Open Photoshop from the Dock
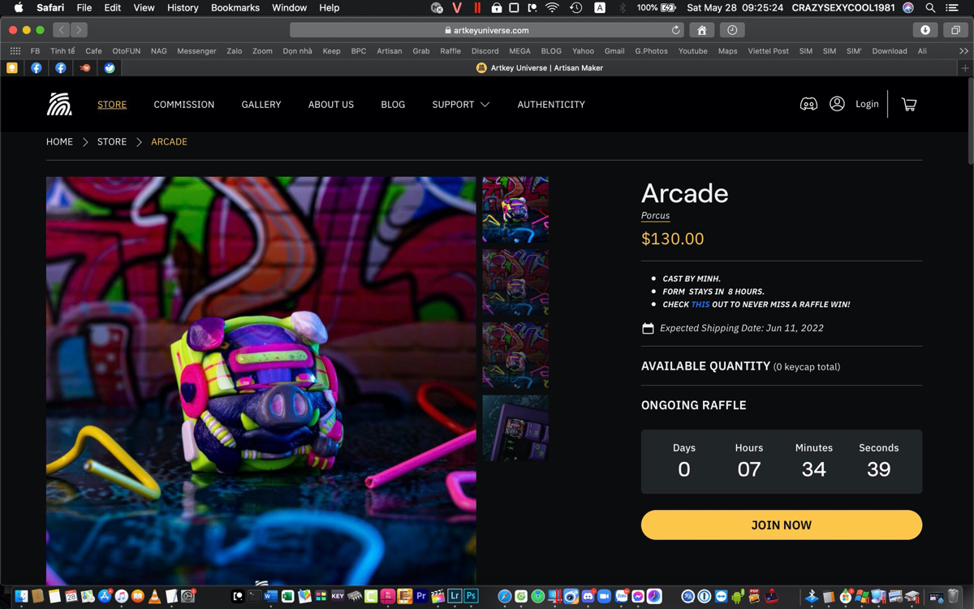Image resolution: width=974 pixels, height=609 pixels. click(x=471, y=596)
